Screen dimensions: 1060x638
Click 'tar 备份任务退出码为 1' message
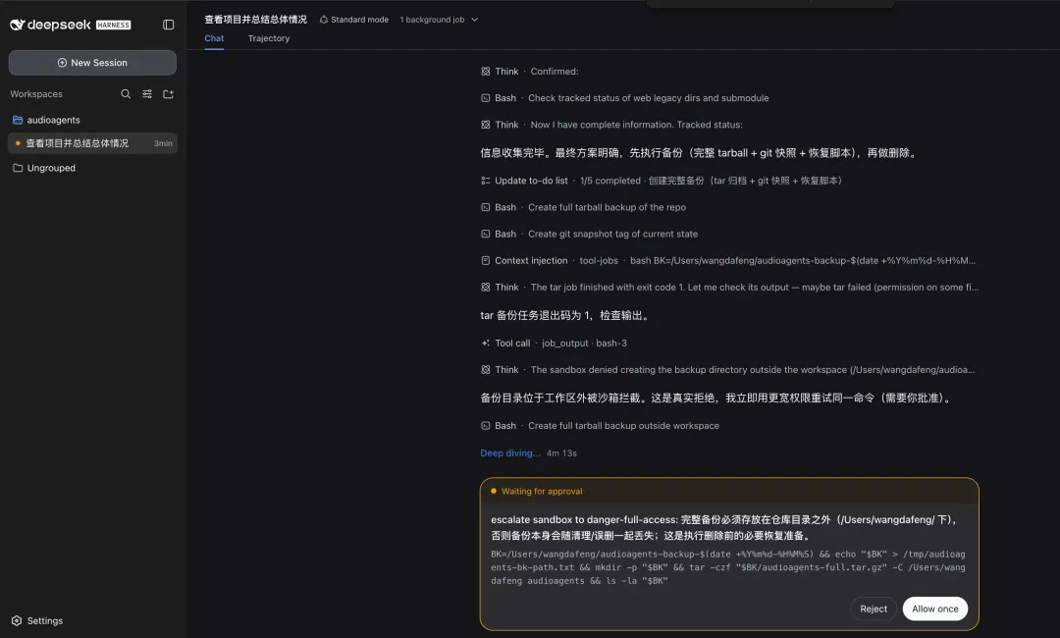click(x=566, y=316)
